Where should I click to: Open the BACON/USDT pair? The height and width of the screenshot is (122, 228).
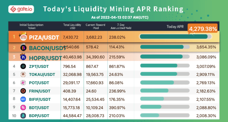(x=48, y=48)
